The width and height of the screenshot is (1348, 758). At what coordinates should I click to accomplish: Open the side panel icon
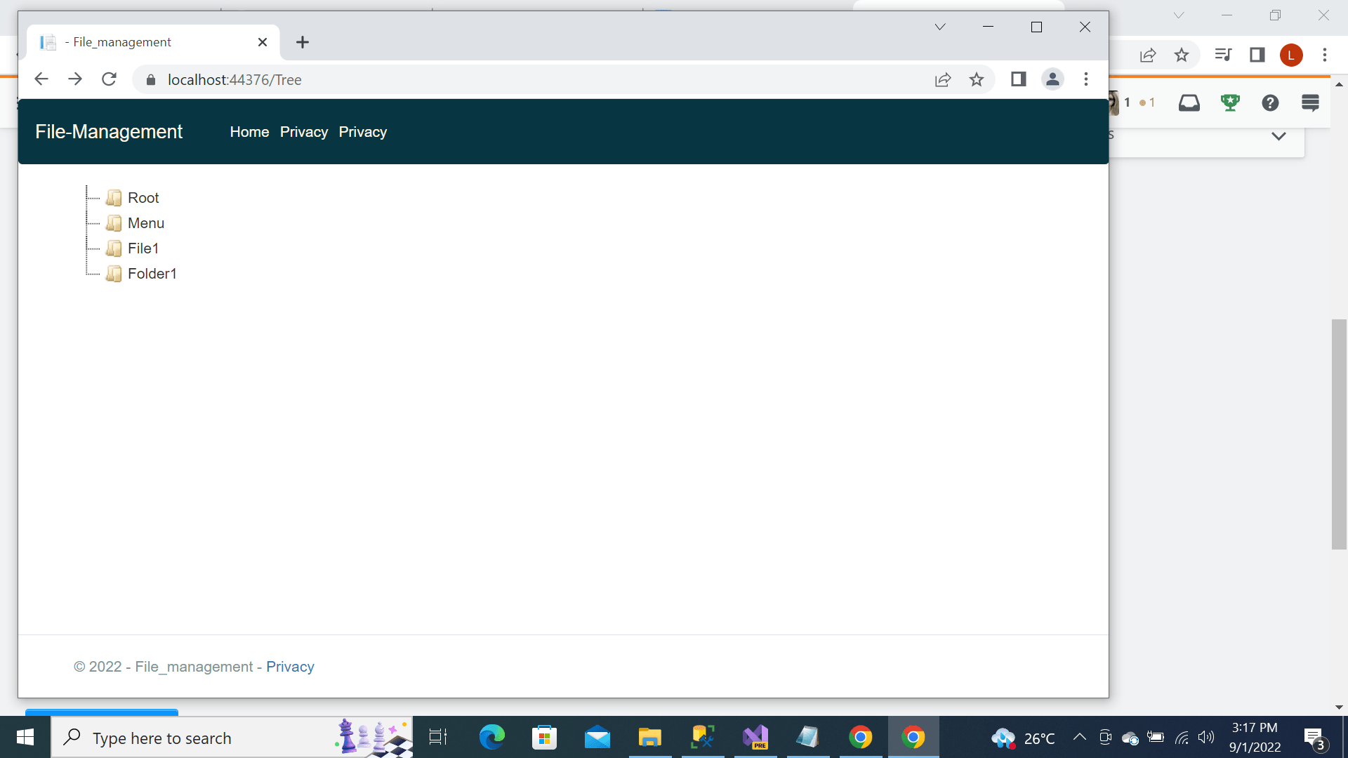[1018, 79]
